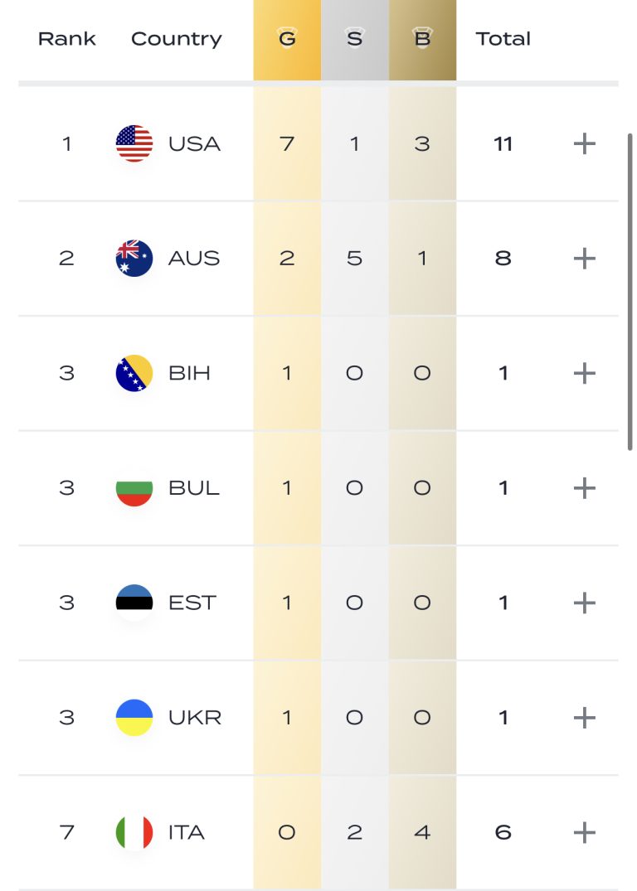Screen dimensions: 637x891
Task: Click the Australia flag icon
Action: [134, 258]
